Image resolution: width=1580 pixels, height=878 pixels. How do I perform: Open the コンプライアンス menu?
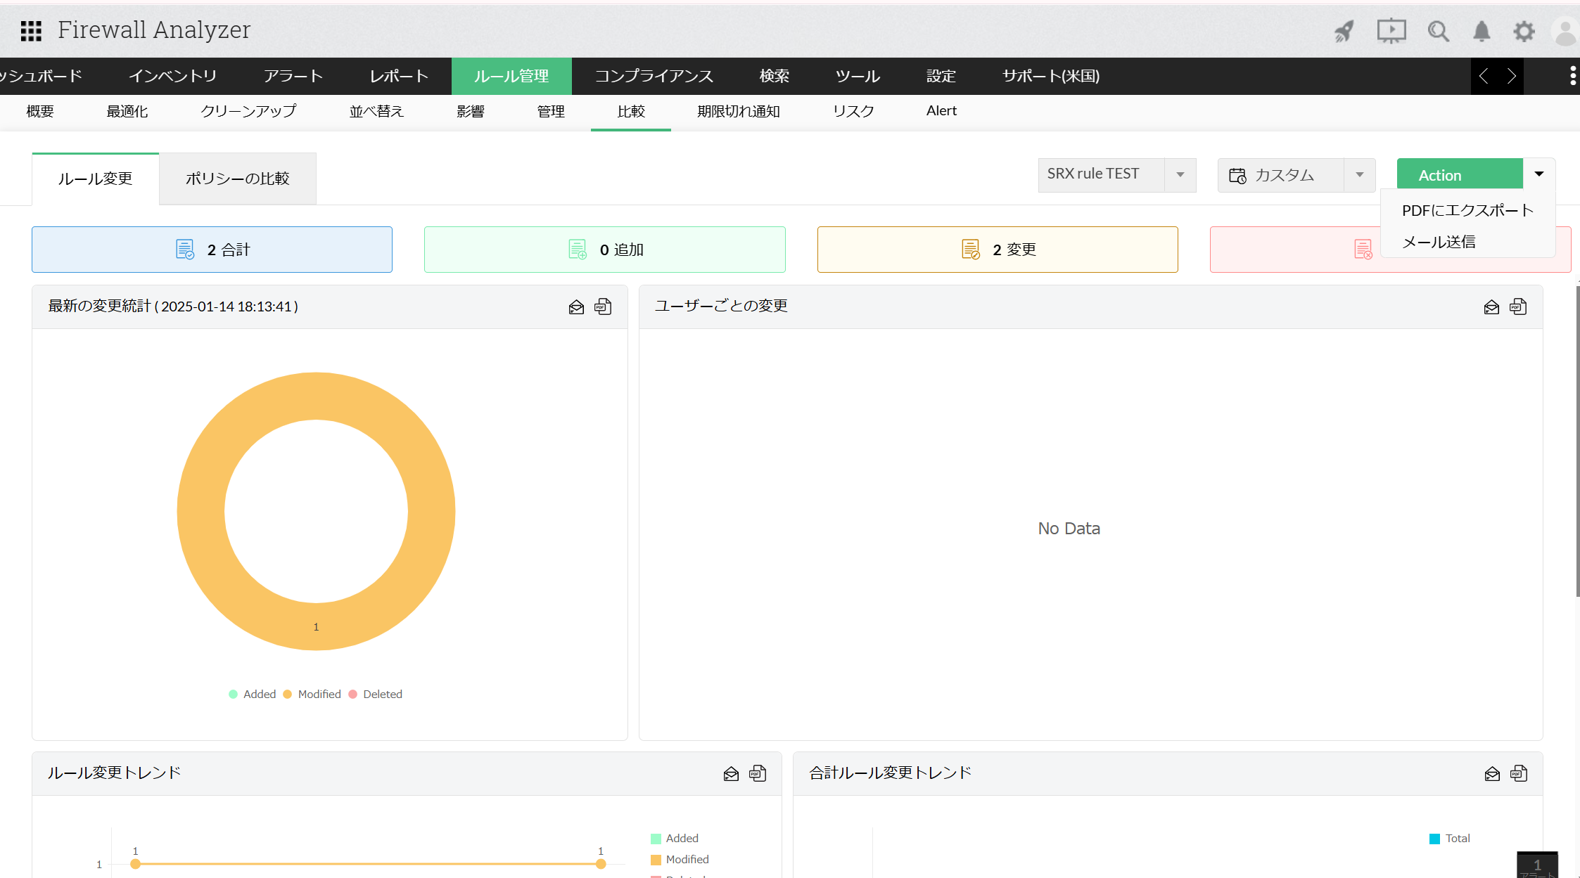point(653,76)
